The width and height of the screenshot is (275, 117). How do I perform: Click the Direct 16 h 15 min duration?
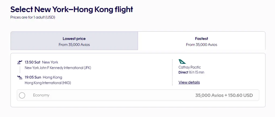click(x=191, y=72)
